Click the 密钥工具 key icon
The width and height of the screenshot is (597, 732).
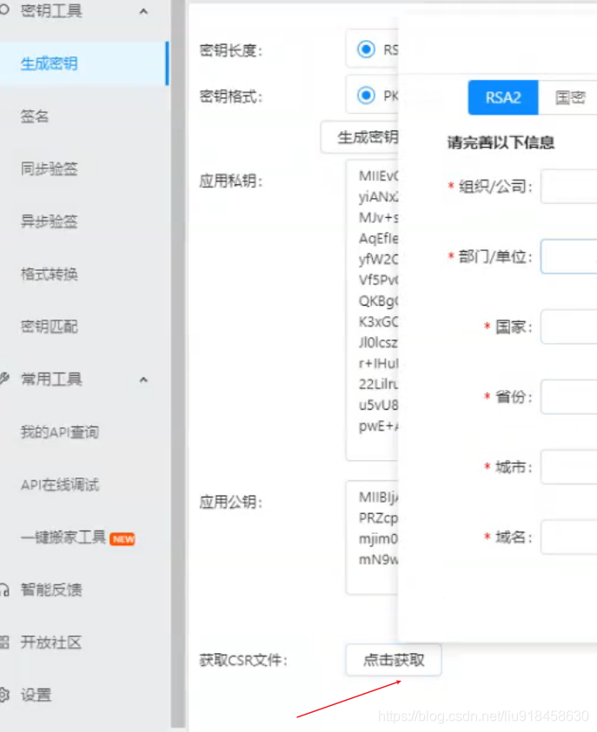click(3, 10)
